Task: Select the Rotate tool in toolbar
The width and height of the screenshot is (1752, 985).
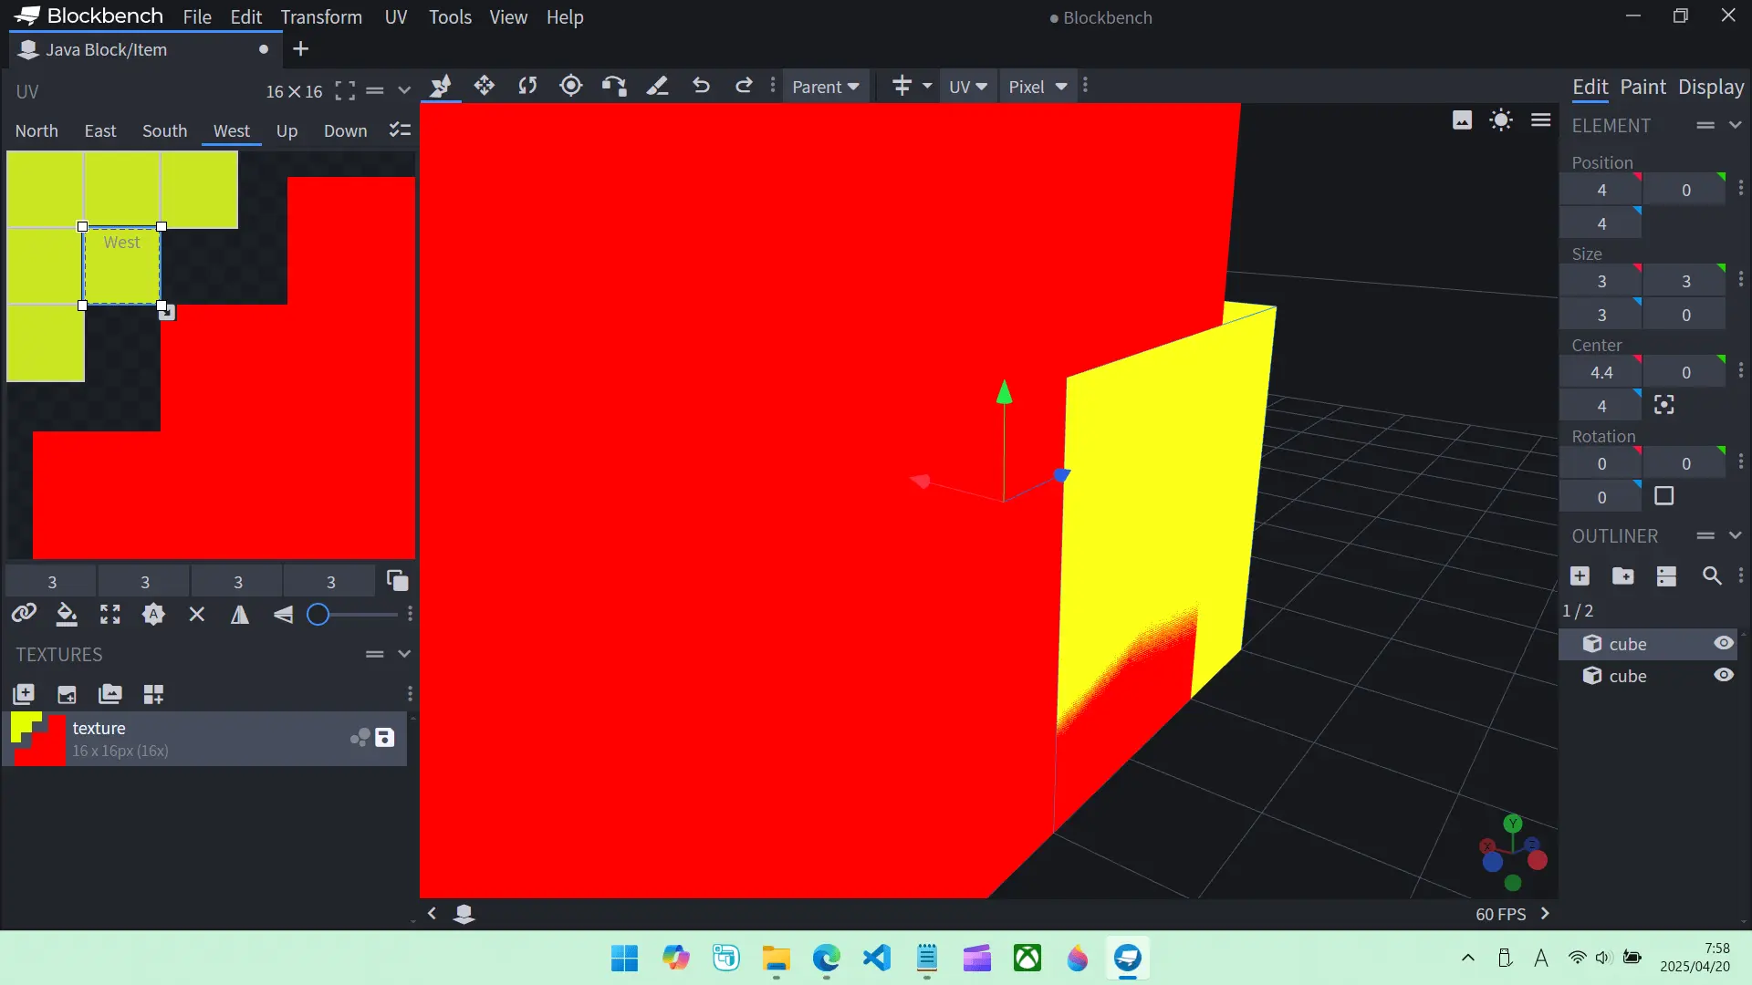Action: [x=527, y=86]
